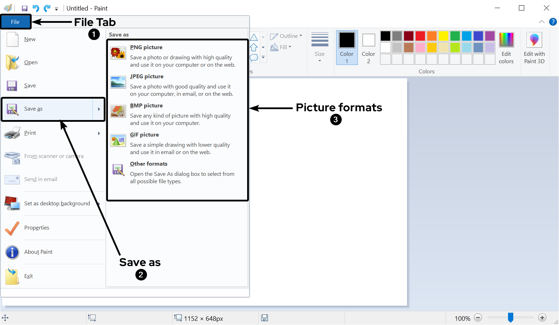Click the Undo arrow in title bar
Screen dimensions: 559x325
tap(36, 8)
